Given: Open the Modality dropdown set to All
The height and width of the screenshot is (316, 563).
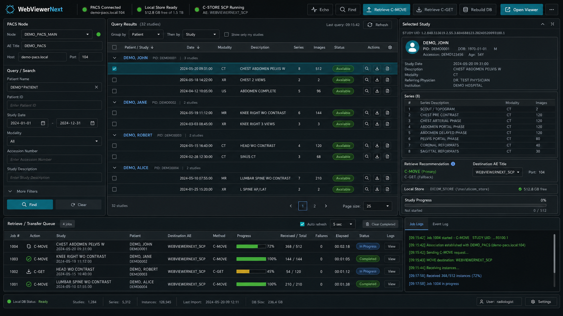Looking at the screenshot, I should coord(54,141).
